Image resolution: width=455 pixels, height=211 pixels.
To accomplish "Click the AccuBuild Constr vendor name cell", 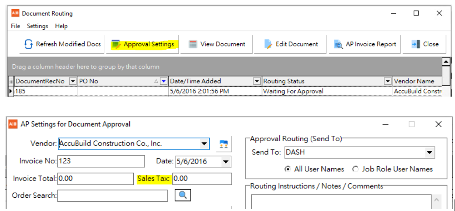I will coord(417,91).
